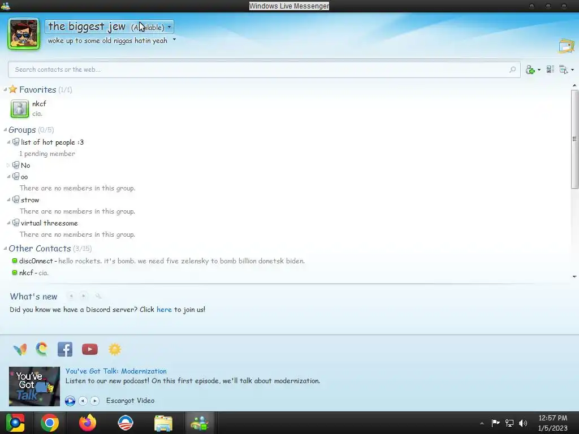This screenshot has height=434, width=579.
Task: Click the volume speaker tray icon
Action: 523,423
